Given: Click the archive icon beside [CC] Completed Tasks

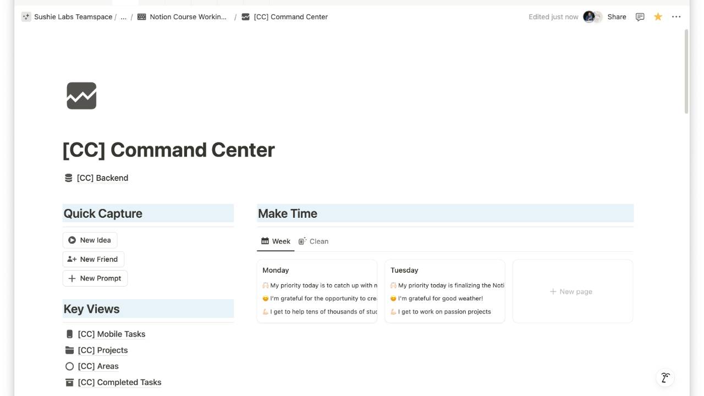Looking at the screenshot, I should [69, 382].
